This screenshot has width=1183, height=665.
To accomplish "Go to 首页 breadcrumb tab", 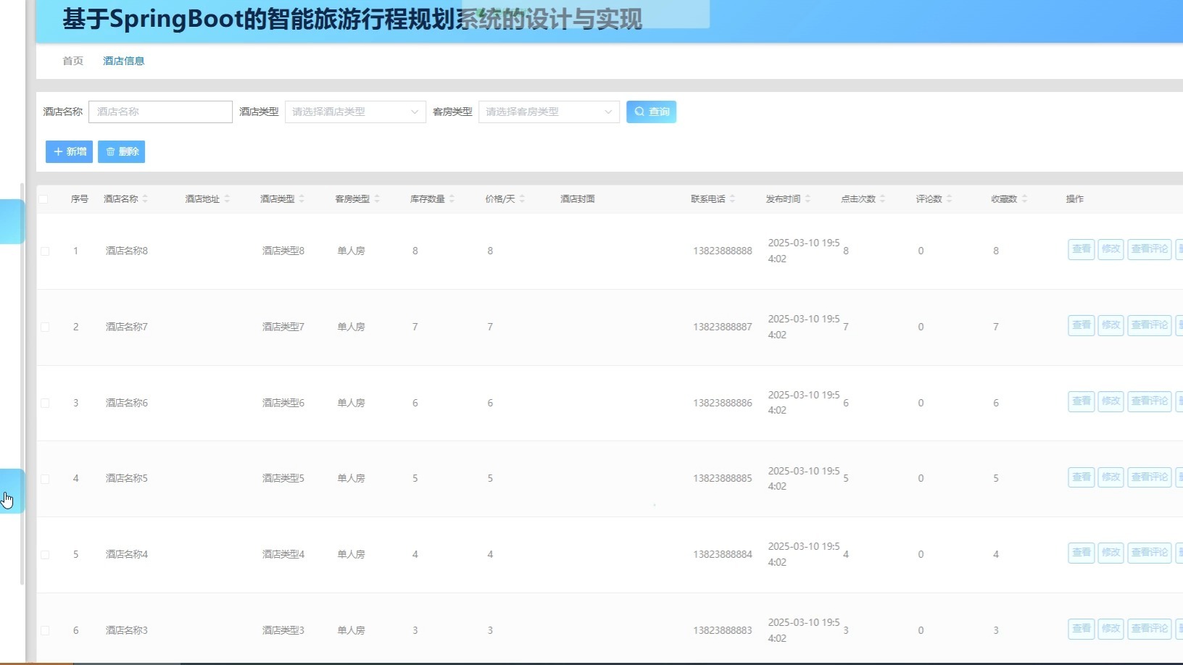I will (72, 61).
